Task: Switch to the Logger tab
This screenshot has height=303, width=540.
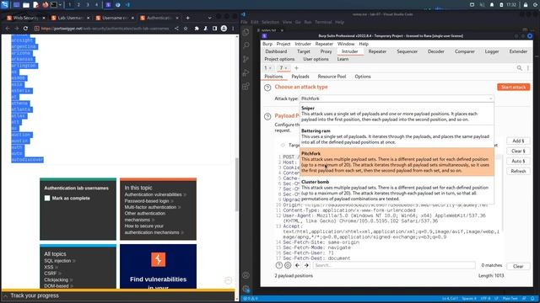Action: coord(492,51)
